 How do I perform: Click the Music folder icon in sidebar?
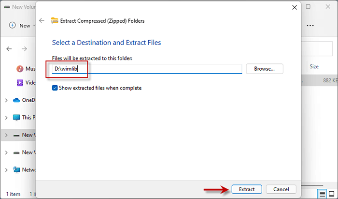click(x=20, y=69)
